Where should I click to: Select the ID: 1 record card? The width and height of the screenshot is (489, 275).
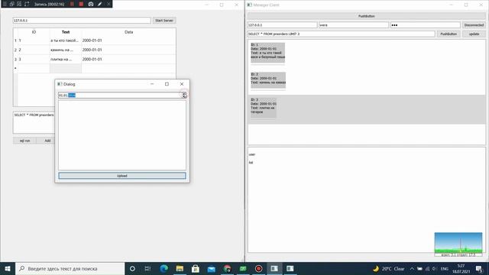pos(267,53)
